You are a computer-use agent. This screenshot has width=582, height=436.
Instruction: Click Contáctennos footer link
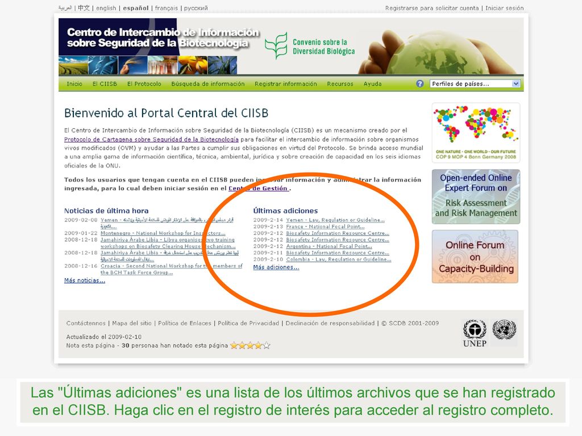point(86,323)
